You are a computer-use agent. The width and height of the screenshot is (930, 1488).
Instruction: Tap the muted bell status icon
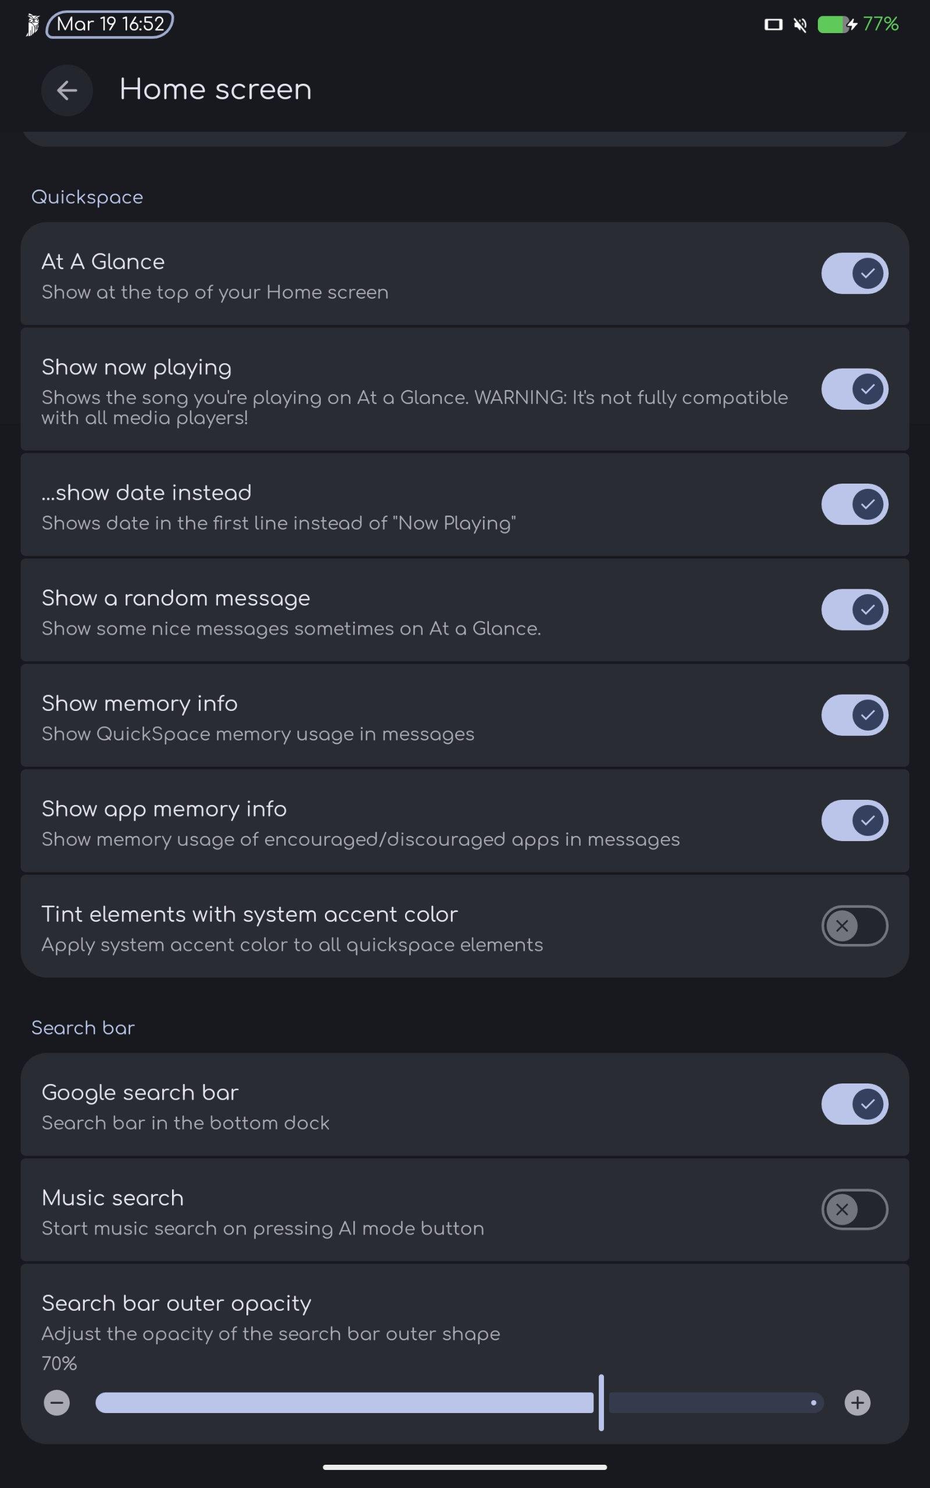point(800,24)
